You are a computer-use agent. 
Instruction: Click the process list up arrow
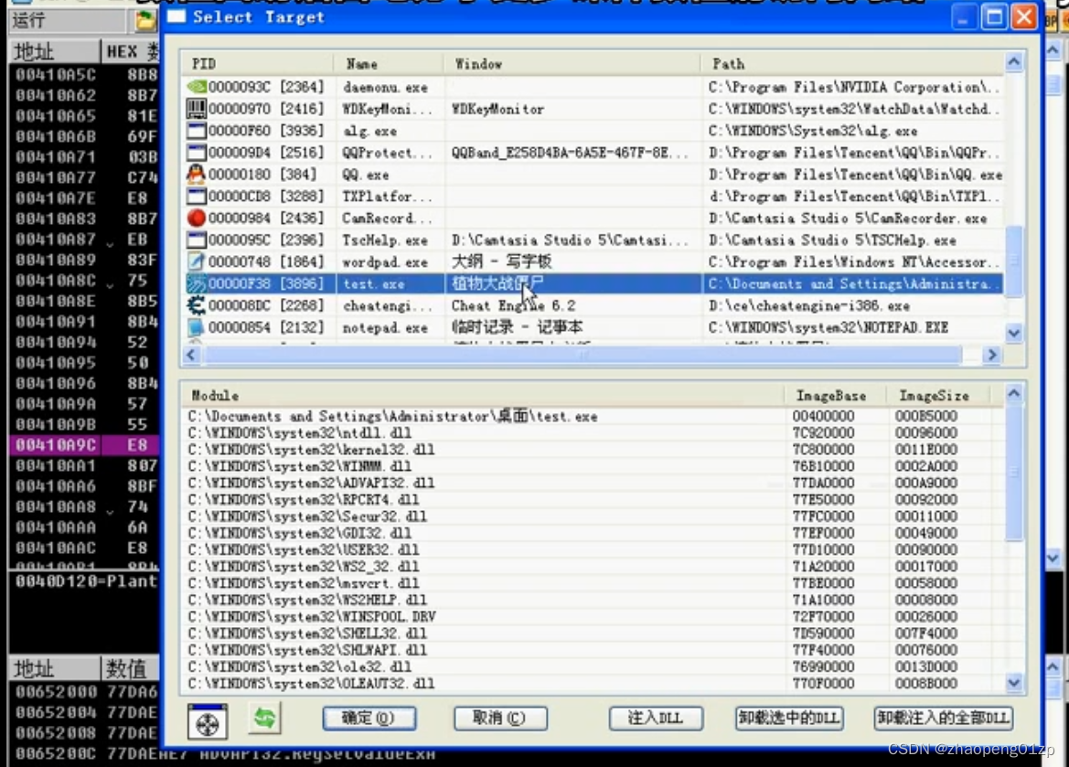[1014, 63]
